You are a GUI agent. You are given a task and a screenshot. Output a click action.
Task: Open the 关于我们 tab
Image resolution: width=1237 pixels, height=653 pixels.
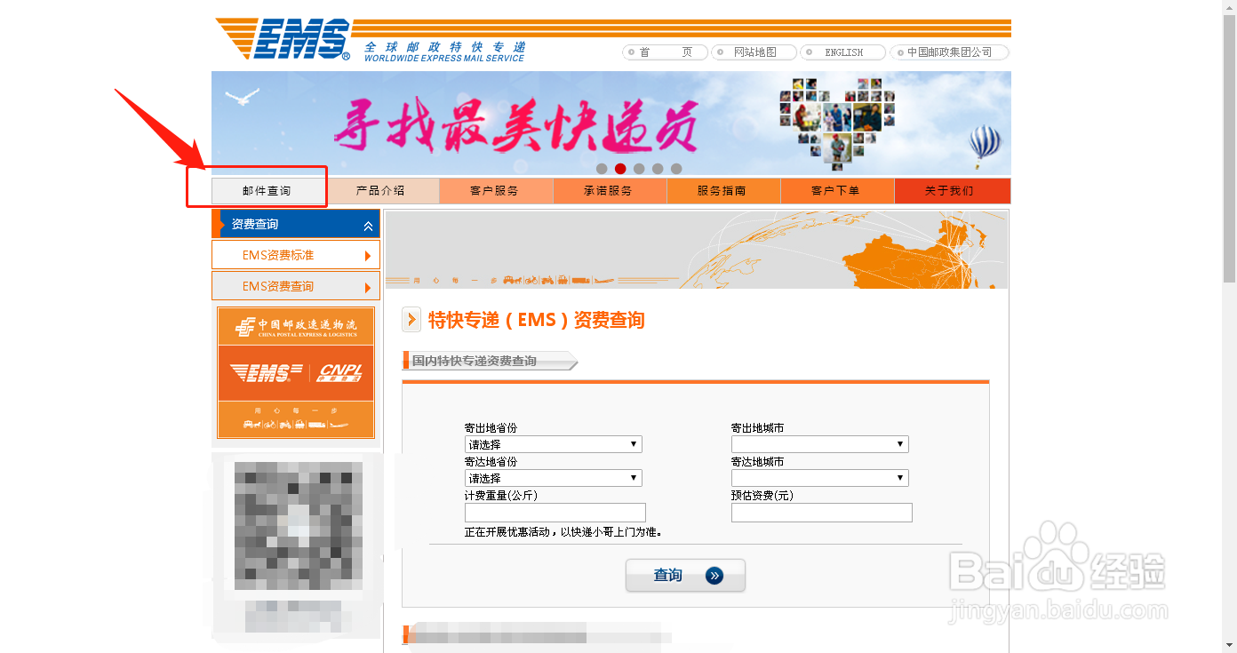[x=952, y=191]
